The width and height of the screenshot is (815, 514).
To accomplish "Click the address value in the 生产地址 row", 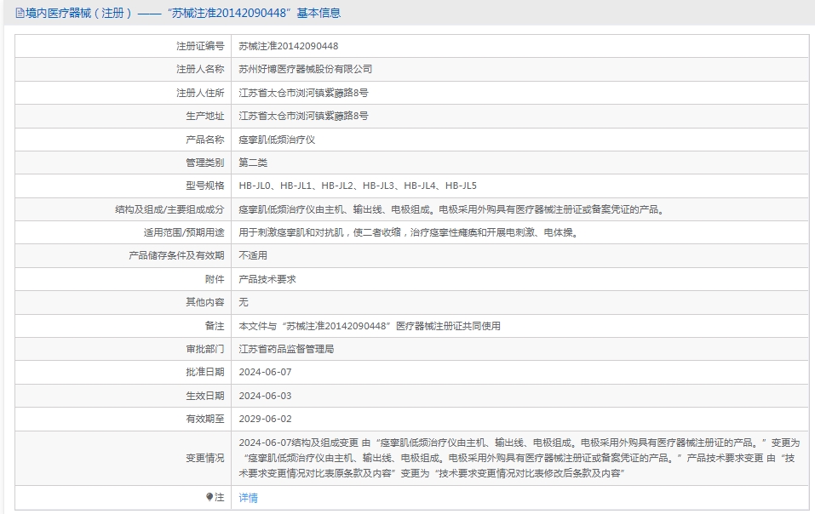I will [303, 116].
